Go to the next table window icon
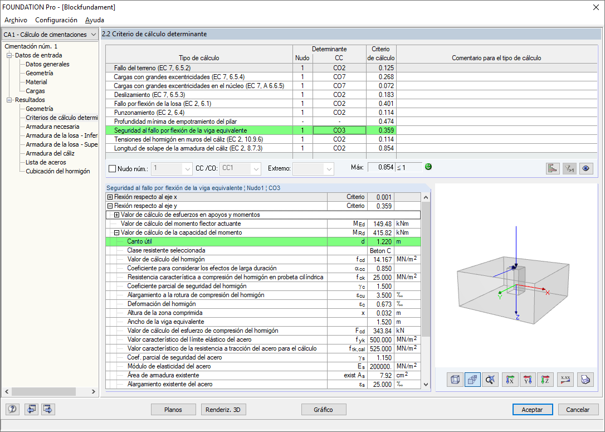The height and width of the screenshot is (432, 605). click(48, 409)
